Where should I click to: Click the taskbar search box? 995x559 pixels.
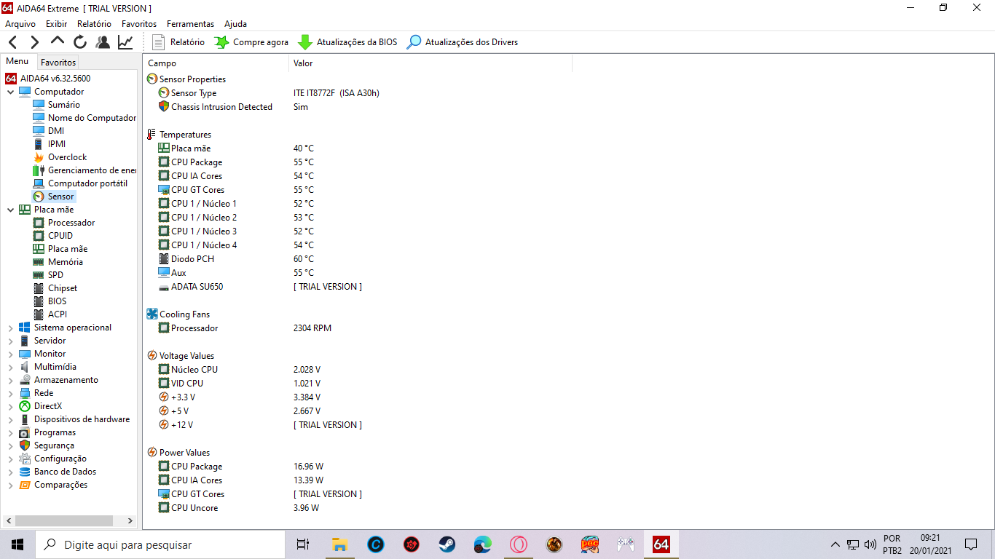pos(160,544)
